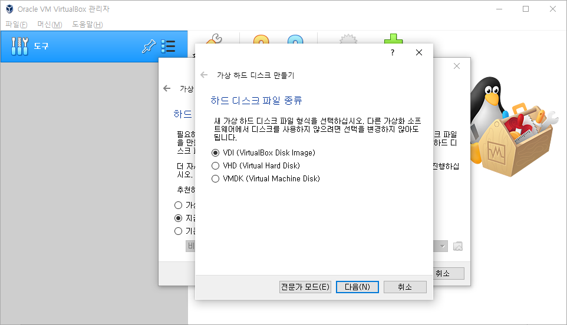This screenshot has width=567, height=325.
Task: Go back in the rear wizard dialog
Action: (167, 88)
